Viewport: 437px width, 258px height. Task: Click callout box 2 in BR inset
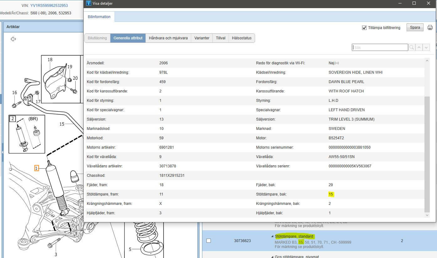[x=13, y=119]
